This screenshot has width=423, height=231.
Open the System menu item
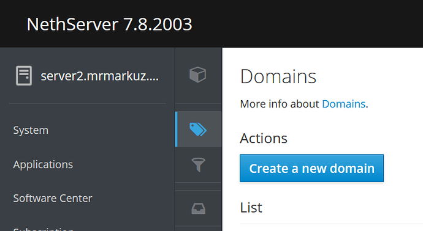click(x=31, y=130)
